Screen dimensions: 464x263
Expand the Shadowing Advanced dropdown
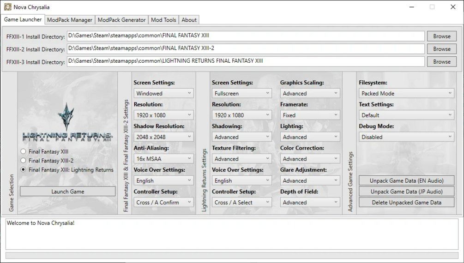point(242,137)
